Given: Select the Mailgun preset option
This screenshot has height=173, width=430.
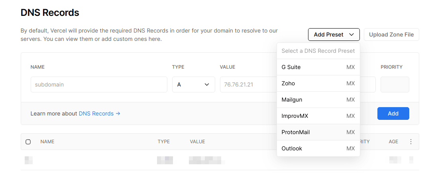Looking at the screenshot, I should pos(318,100).
